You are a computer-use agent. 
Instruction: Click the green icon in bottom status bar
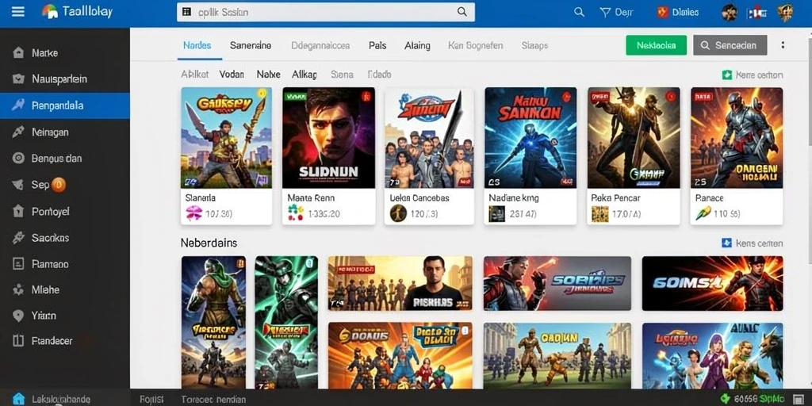tap(726, 399)
